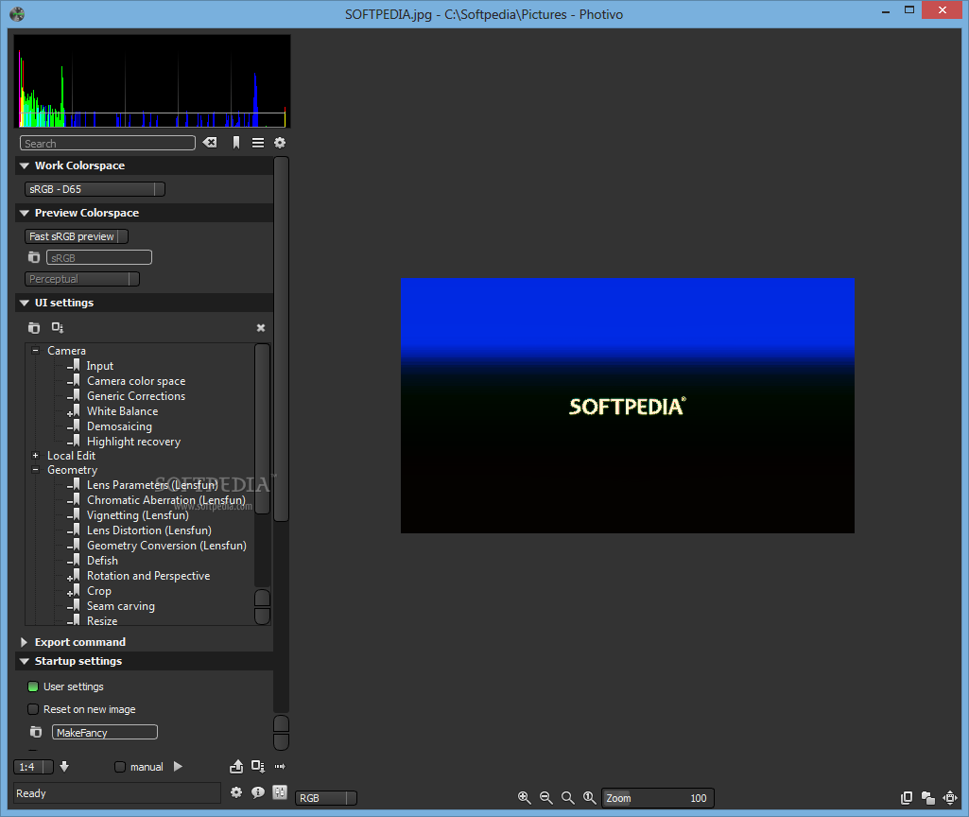
Task: Click the dotted right-arrow icon
Action: [x=280, y=766]
